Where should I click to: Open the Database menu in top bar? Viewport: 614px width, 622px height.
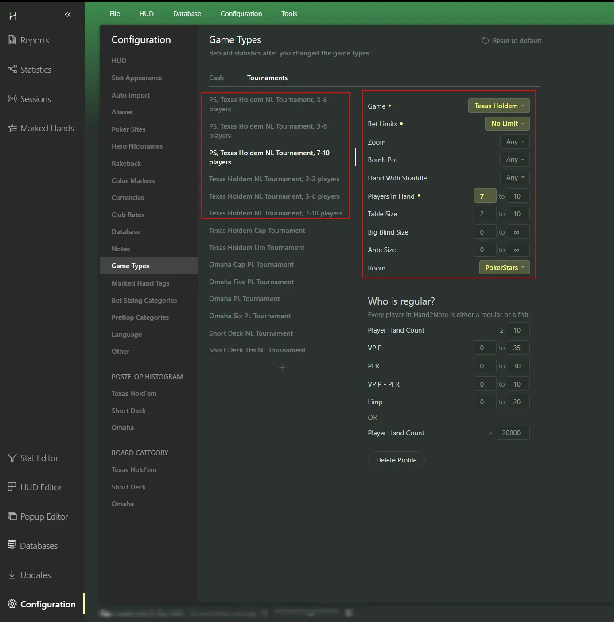pos(187,14)
